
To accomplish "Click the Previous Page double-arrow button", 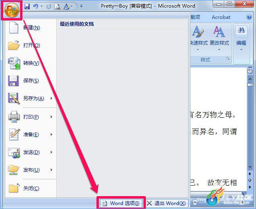I will tap(250, 174).
